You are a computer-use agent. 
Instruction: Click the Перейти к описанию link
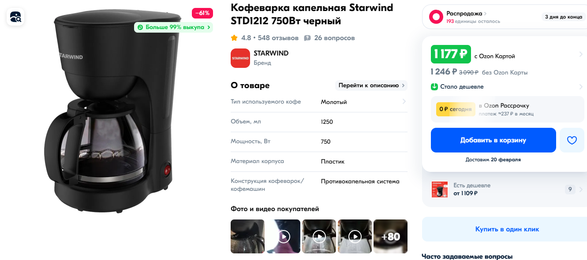371,85
